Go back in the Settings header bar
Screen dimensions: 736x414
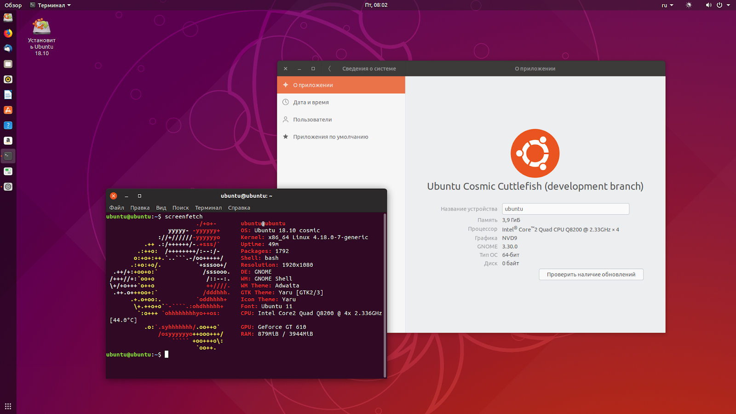click(329, 69)
